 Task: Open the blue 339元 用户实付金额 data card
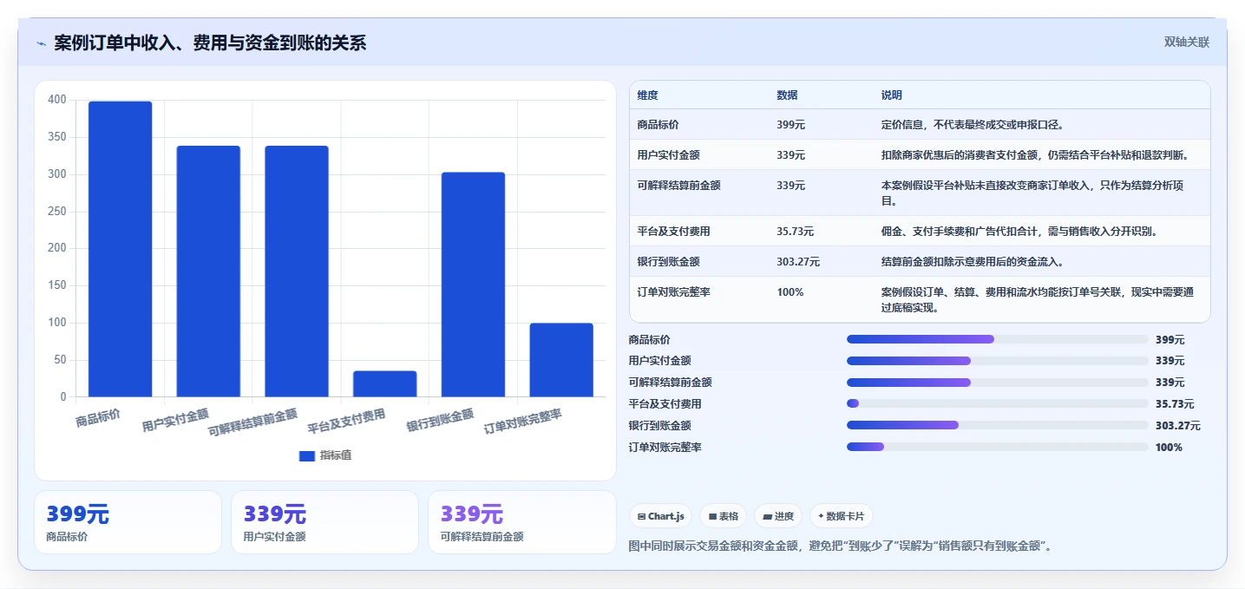[325, 522]
